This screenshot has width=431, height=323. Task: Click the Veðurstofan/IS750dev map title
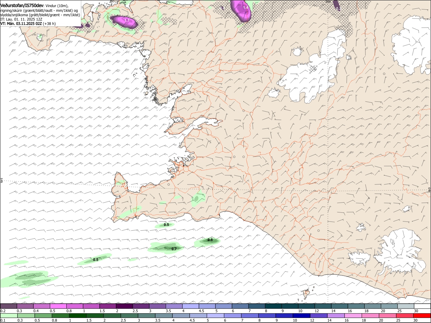[22, 6]
